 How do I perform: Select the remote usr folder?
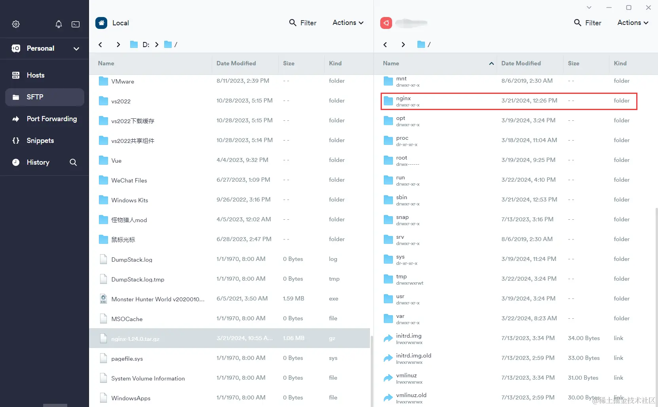(x=514, y=299)
